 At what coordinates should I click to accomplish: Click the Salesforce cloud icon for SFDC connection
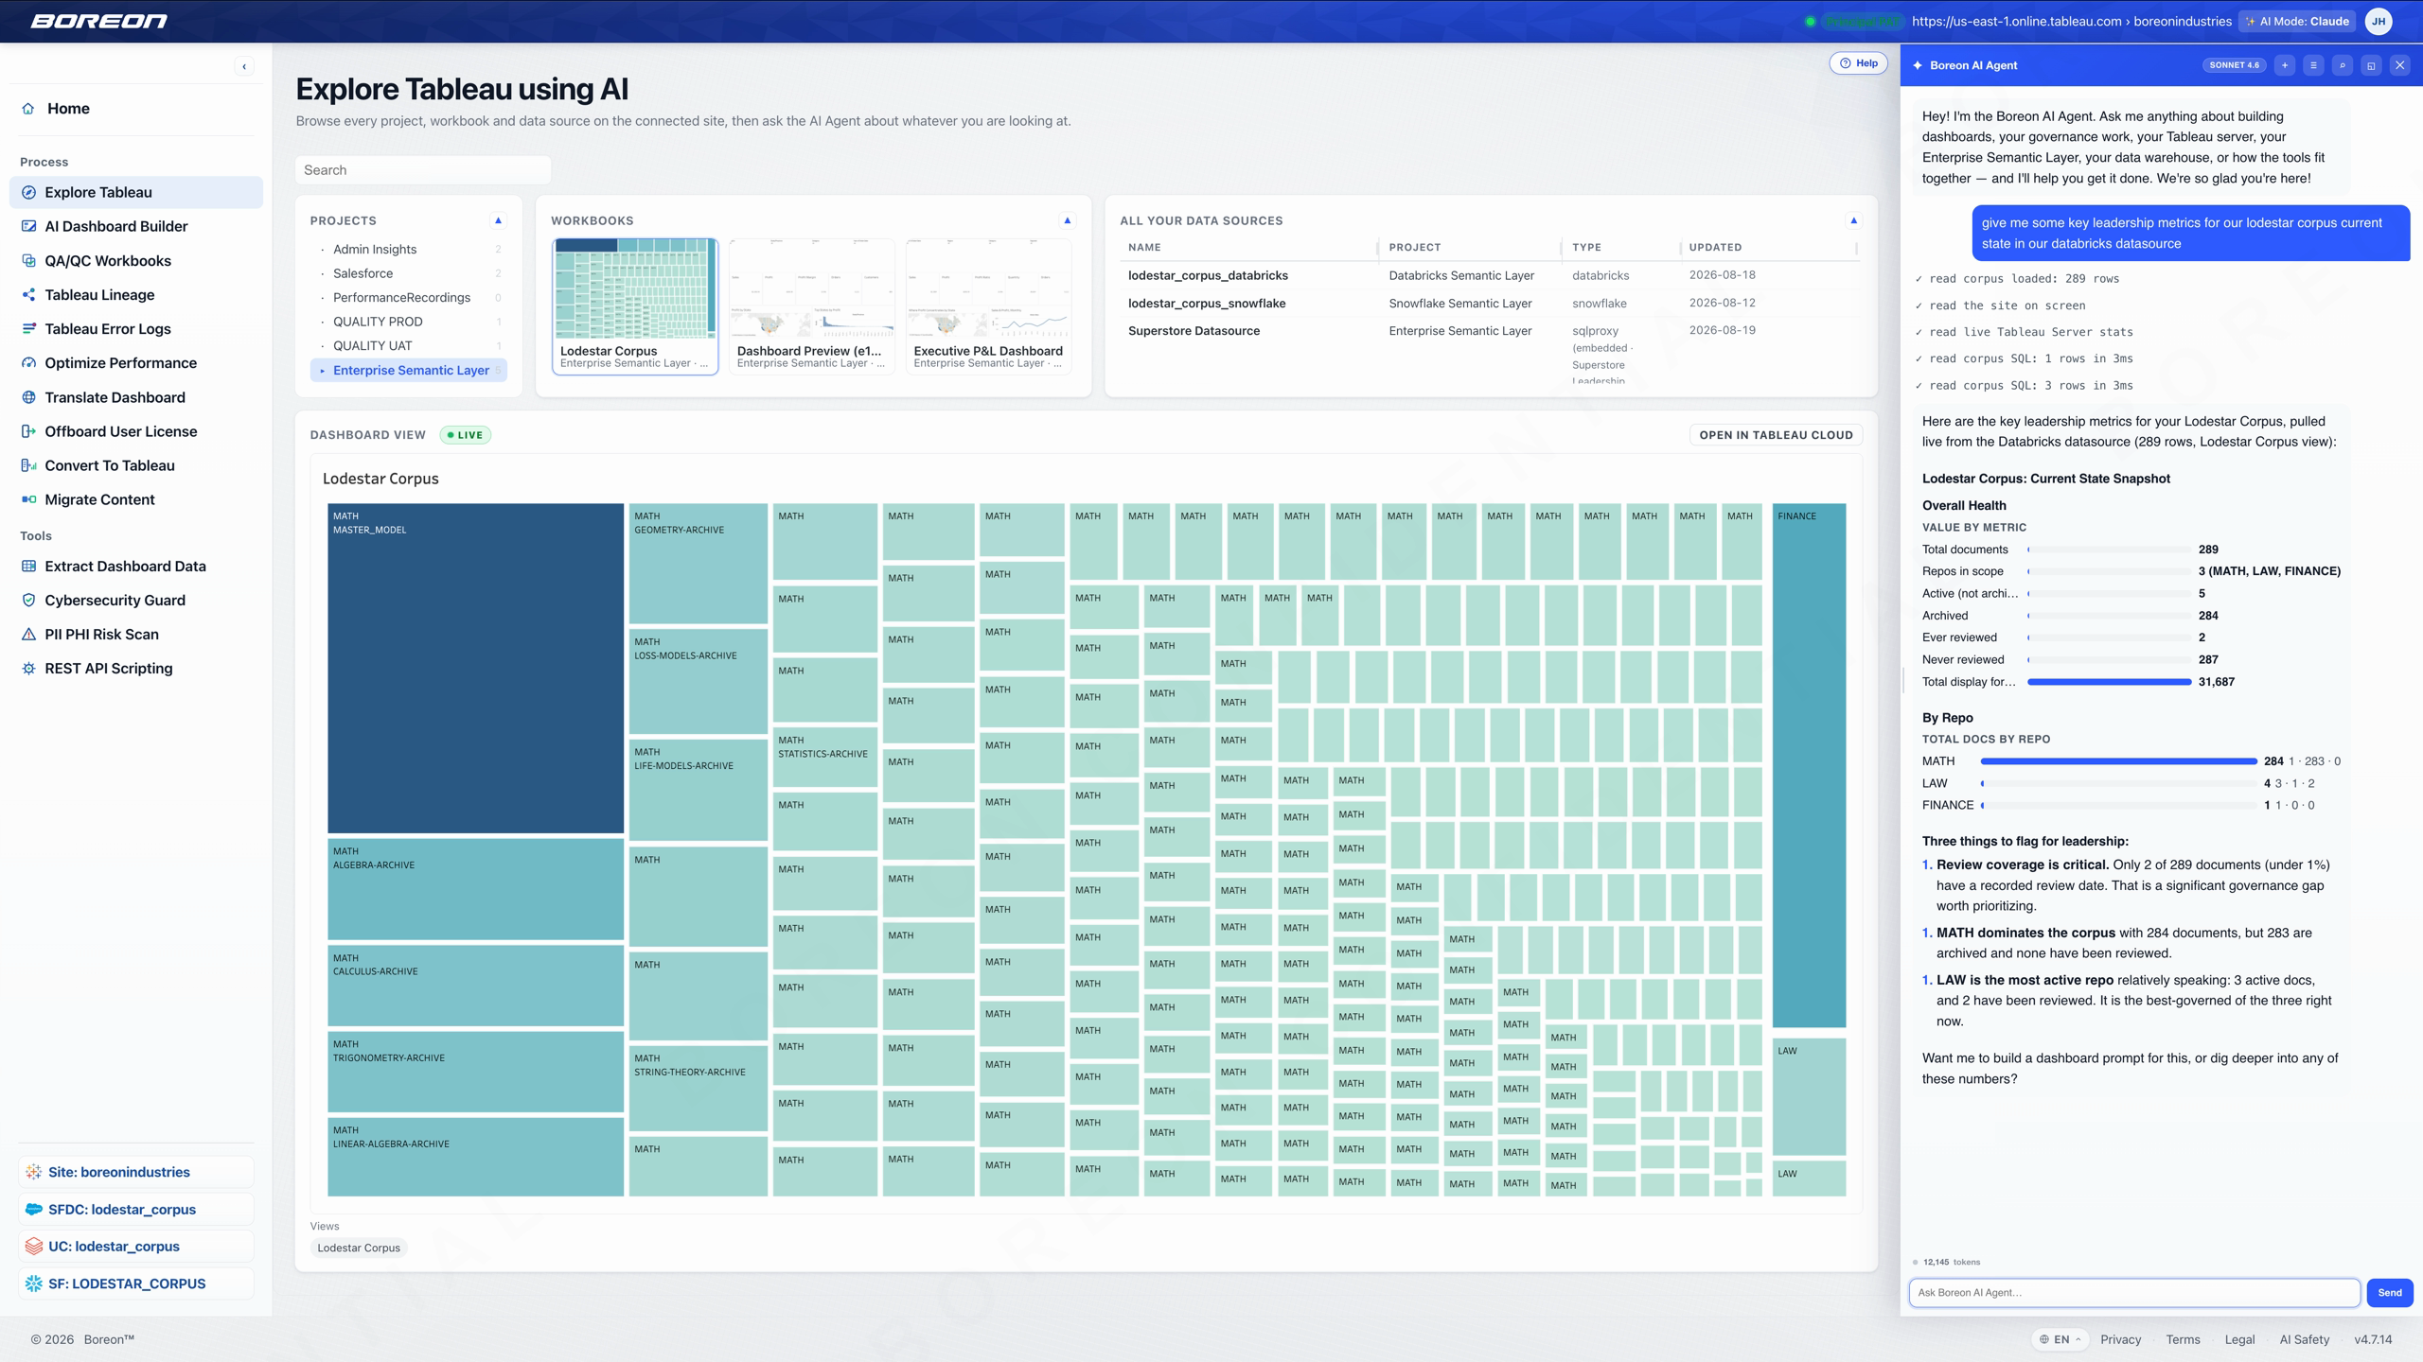click(34, 1210)
